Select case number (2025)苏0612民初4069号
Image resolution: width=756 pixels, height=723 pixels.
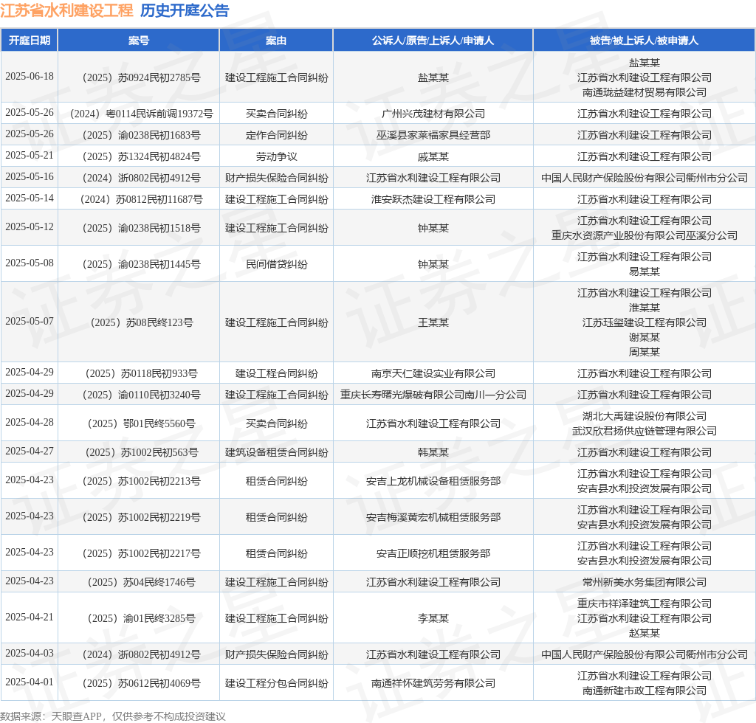140,684
